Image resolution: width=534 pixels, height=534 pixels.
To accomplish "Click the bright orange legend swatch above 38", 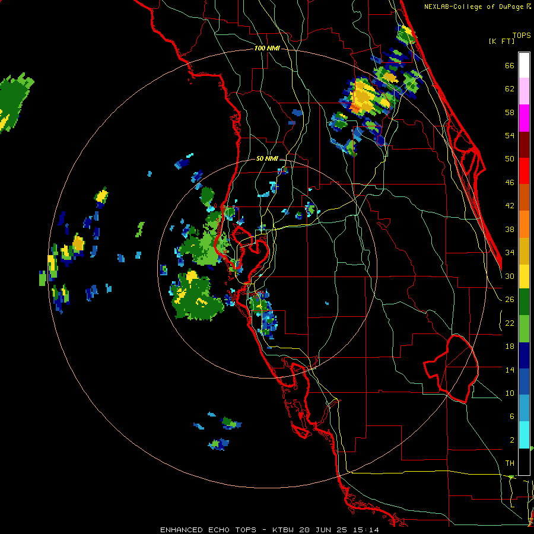I will point(524,224).
